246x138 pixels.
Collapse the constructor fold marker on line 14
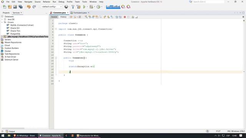(56, 58)
